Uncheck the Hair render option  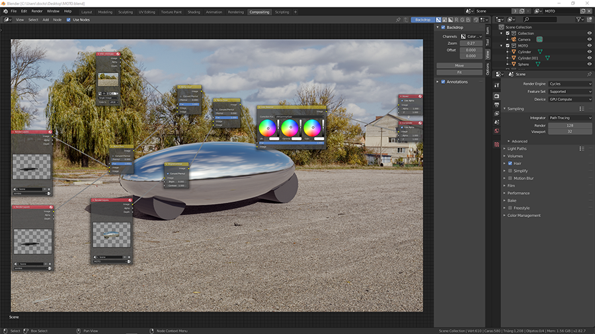tap(510, 163)
